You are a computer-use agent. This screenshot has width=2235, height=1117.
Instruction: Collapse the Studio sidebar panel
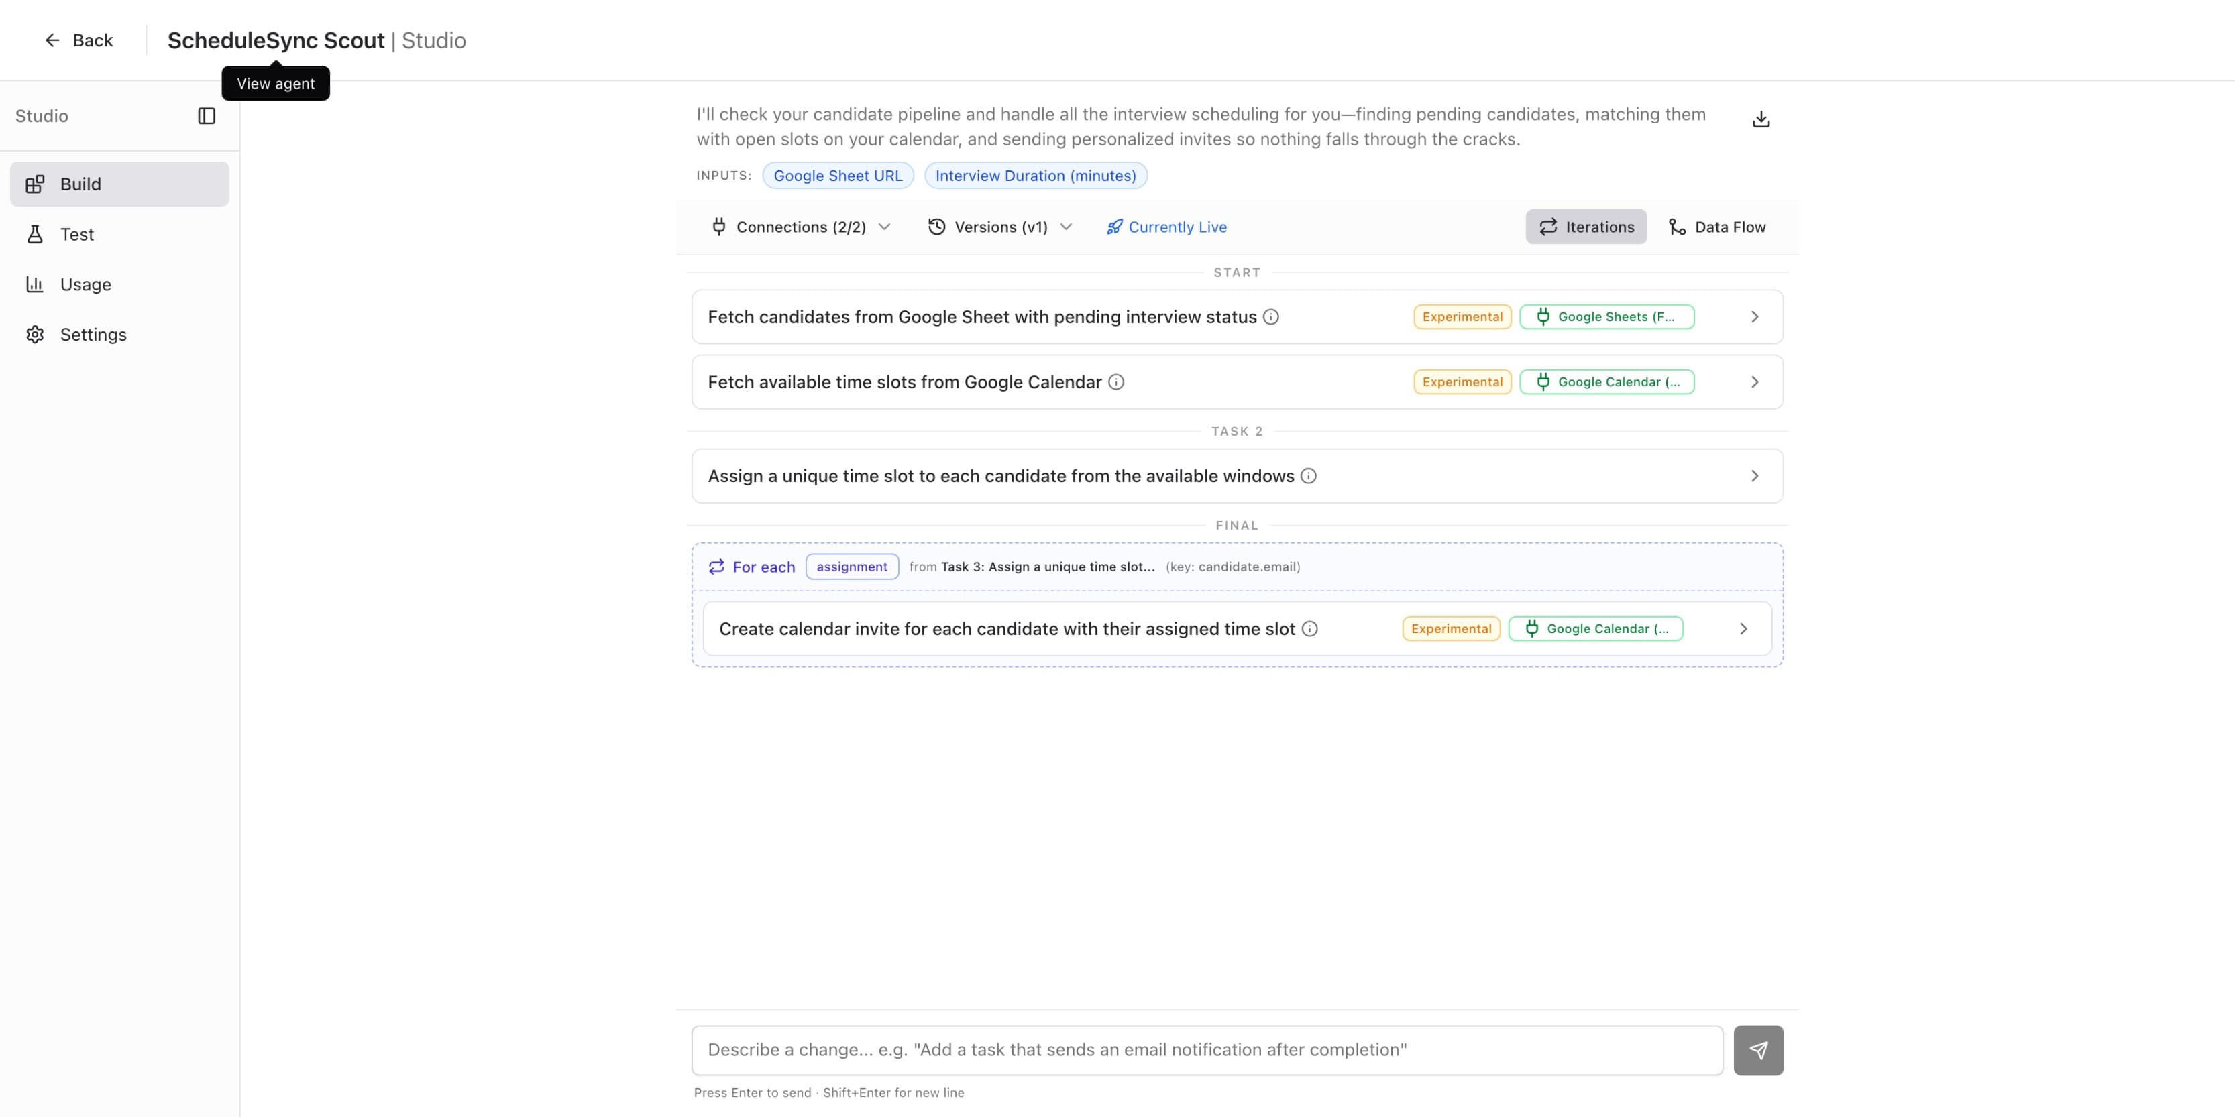(207, 115)
